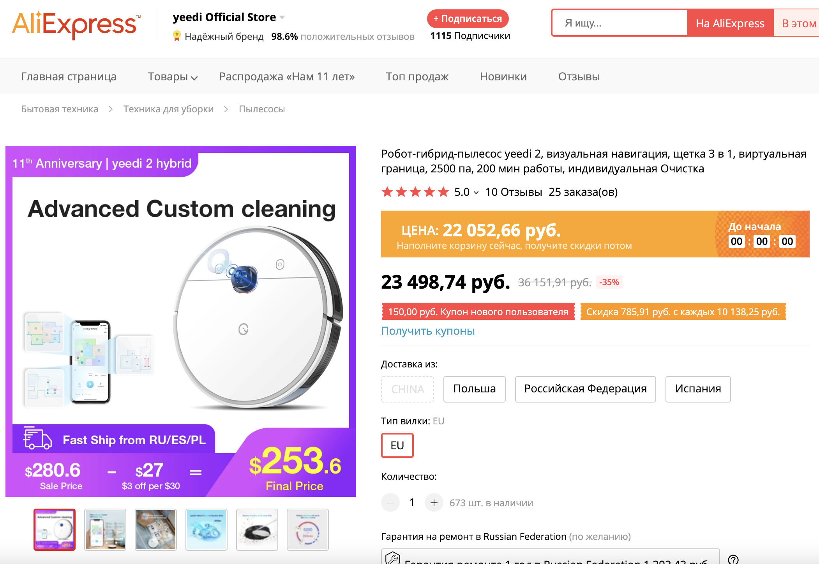Image resolution: width=819 pixels, height=564 pixels.
Task: Click the Получить купоны link
Action: (x=427, y=331)
